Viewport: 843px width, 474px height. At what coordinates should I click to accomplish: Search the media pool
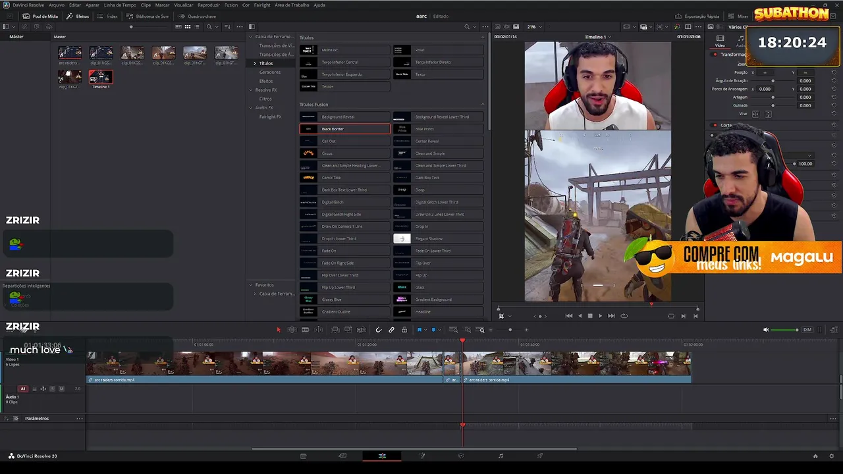click(209, 27)
